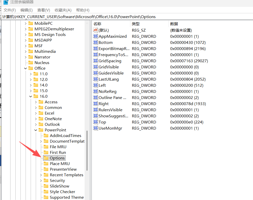Collapse the 16.0 tree node

(x=31, y=96)
